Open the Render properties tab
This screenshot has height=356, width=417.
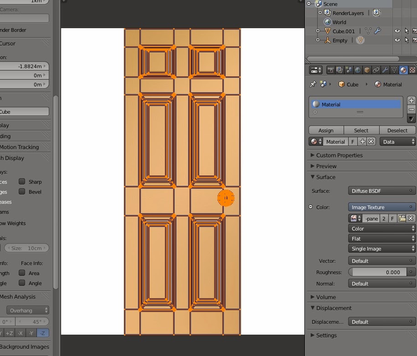tap(330, 70)
